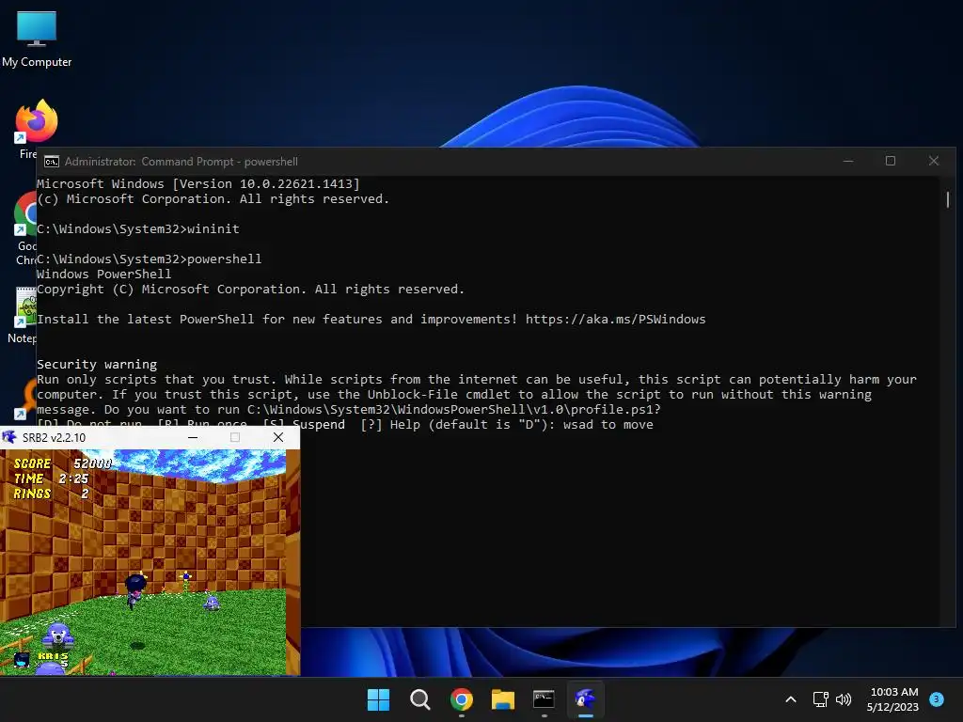Image resolution: width=963 pixels, height=722 pixels.
Task: Click the SRB2 v2.2.10 window title
Action: click(54, 438)
